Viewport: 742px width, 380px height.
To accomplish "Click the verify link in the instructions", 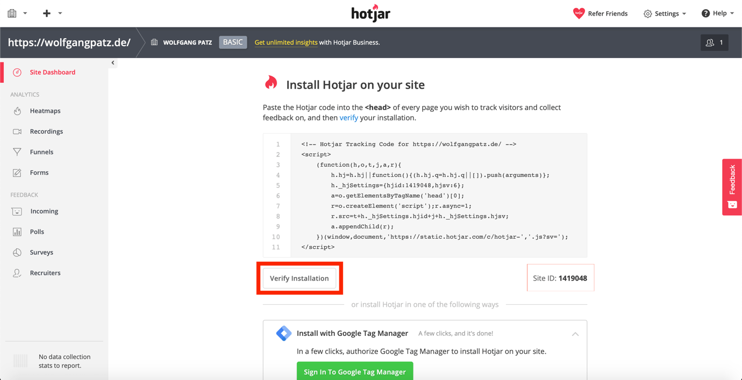I will click(348, 118).
